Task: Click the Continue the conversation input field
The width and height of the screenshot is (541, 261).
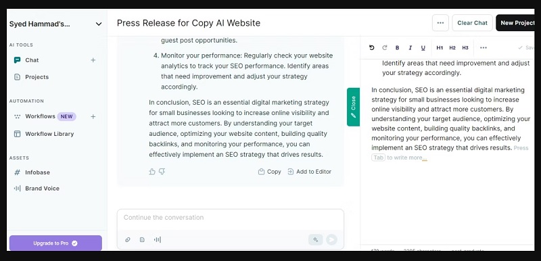Action: pos(231,218)
